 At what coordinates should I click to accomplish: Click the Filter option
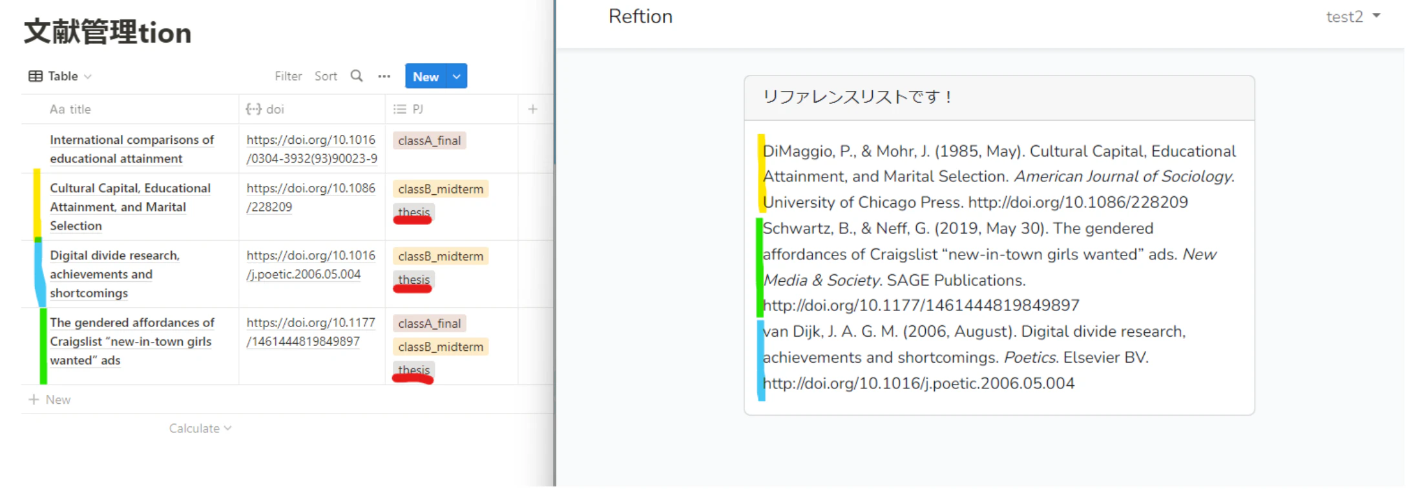tap(288, 76)
